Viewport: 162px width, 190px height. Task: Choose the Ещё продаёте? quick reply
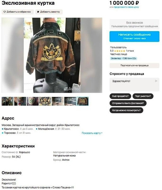click(120, 96)
